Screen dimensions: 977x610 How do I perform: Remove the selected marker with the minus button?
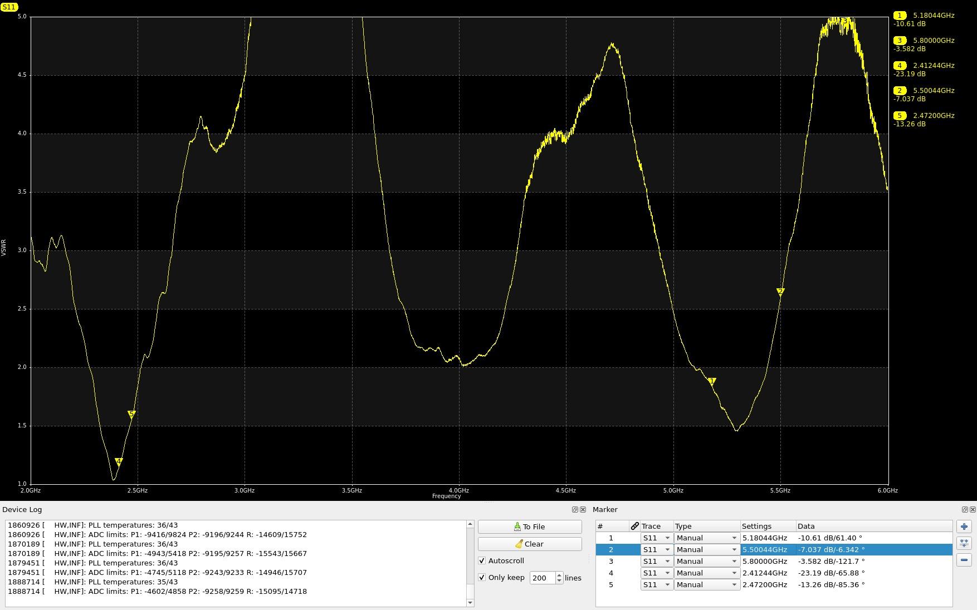pyautogui.click(x=964, y=560)
